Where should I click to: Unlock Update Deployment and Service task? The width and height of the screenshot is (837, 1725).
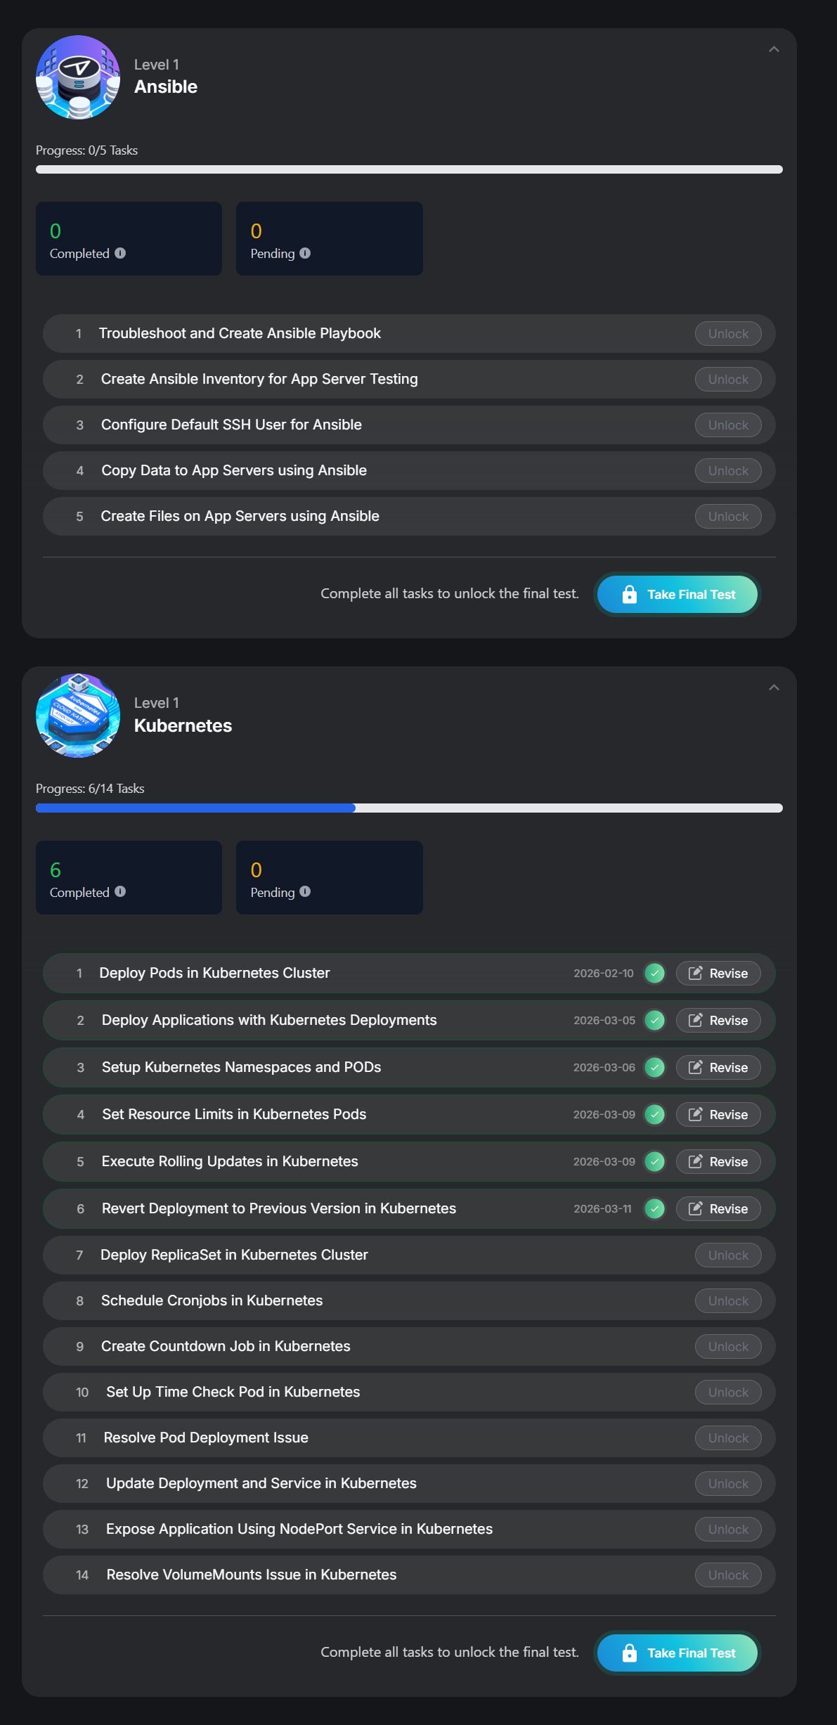(x=728, y=1483)
